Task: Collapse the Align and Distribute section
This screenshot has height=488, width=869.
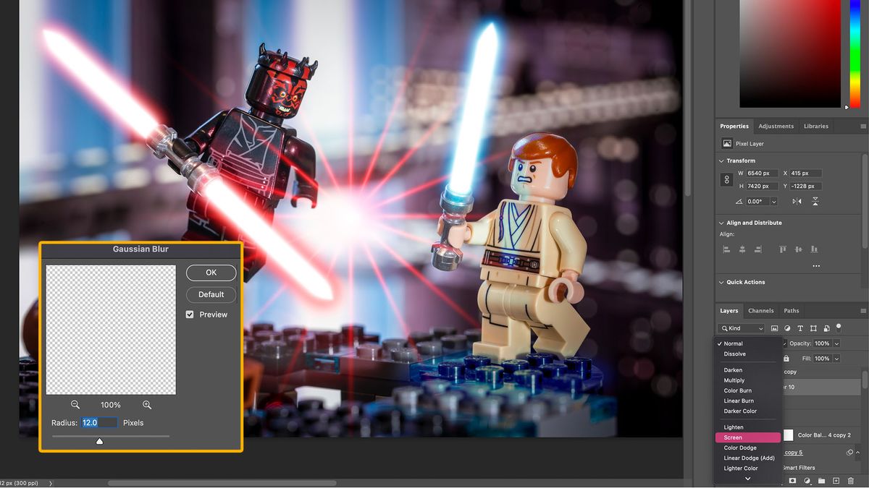Action: pos(721,223)
